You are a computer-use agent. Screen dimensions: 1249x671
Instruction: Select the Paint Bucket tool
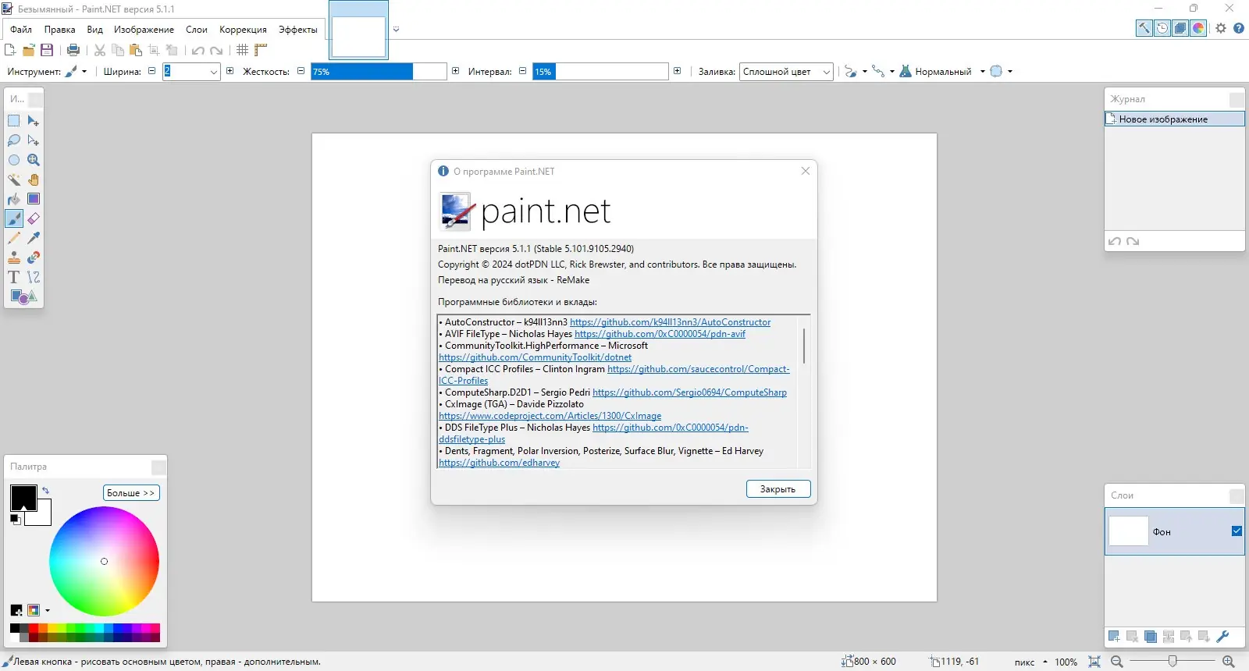[14, 199]
